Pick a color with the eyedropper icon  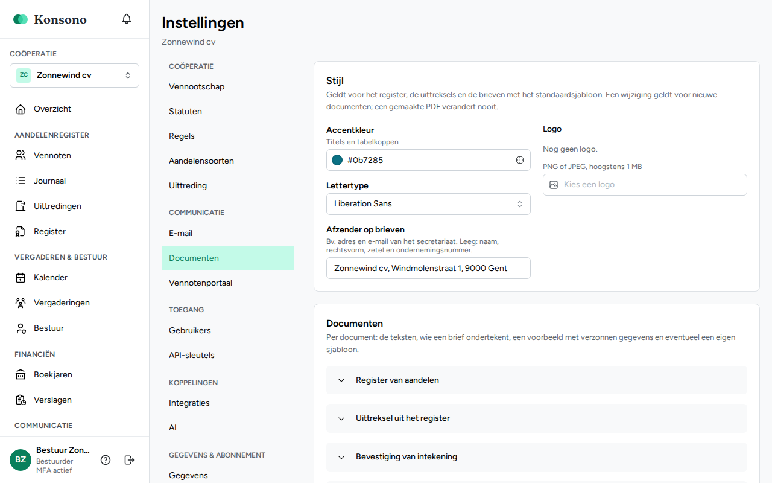[x=520, y=160]
